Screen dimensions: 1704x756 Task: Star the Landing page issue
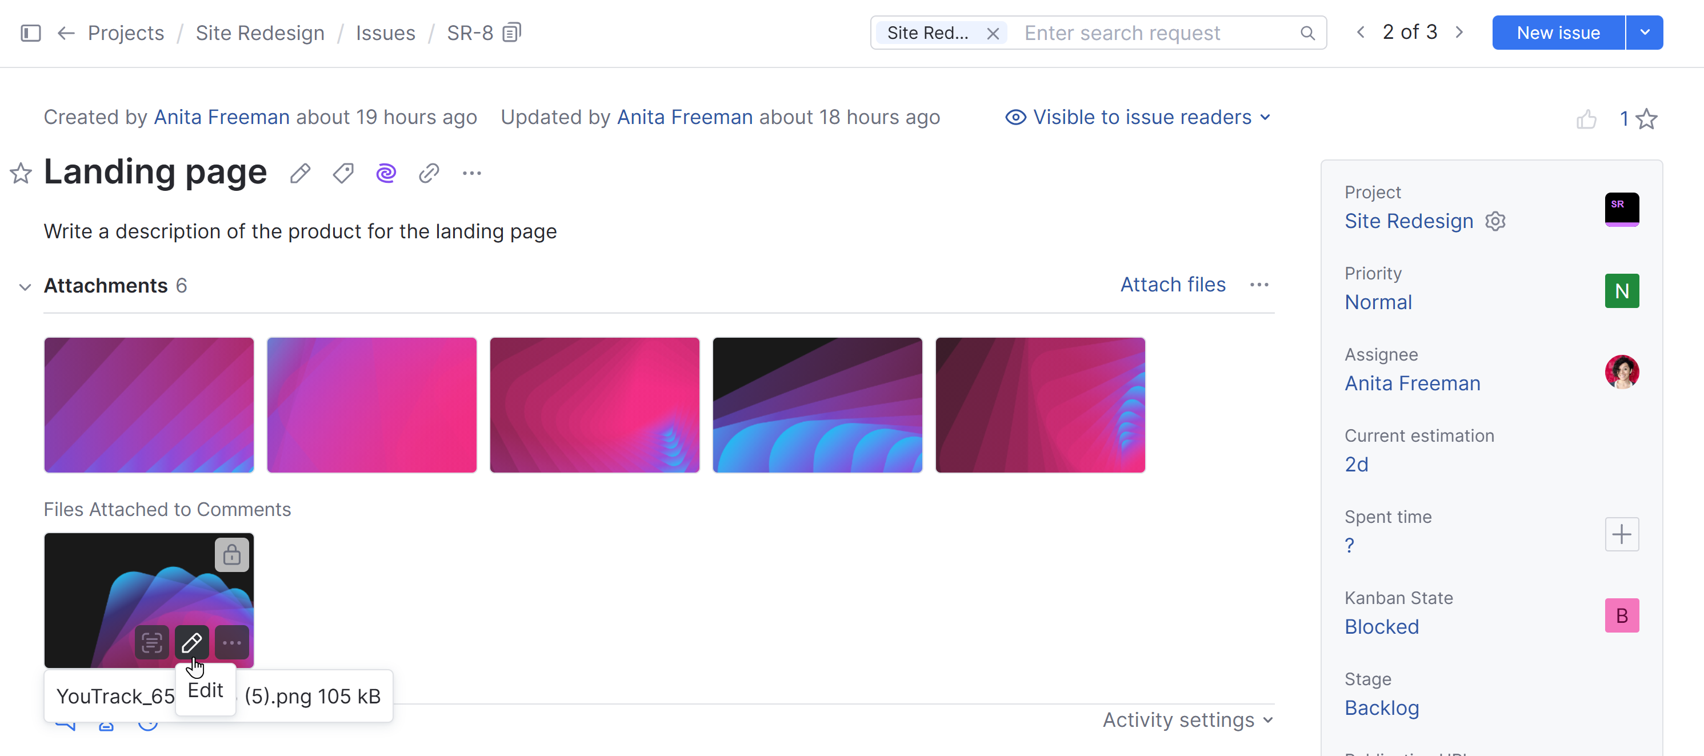[21, 173]
